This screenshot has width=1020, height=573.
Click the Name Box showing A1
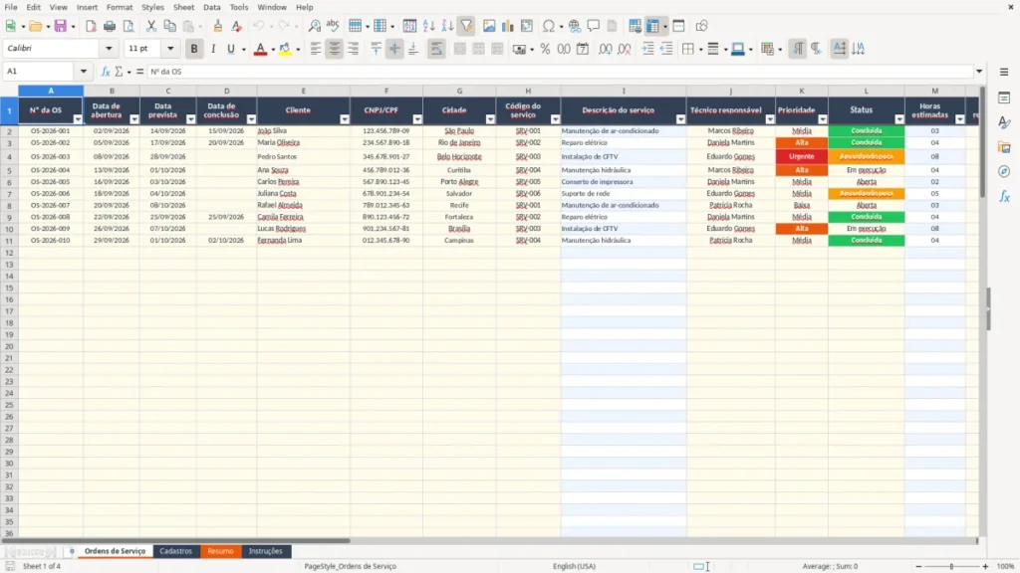(x=40, y=72)
